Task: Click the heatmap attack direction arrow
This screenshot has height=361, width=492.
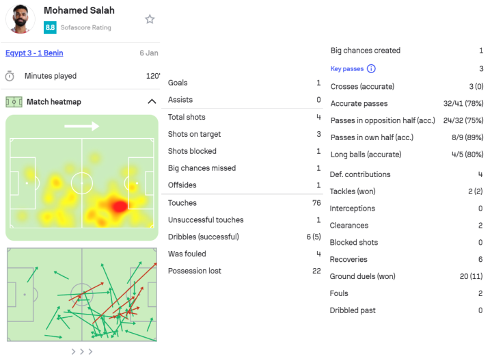Action: (x=82, y=126)
